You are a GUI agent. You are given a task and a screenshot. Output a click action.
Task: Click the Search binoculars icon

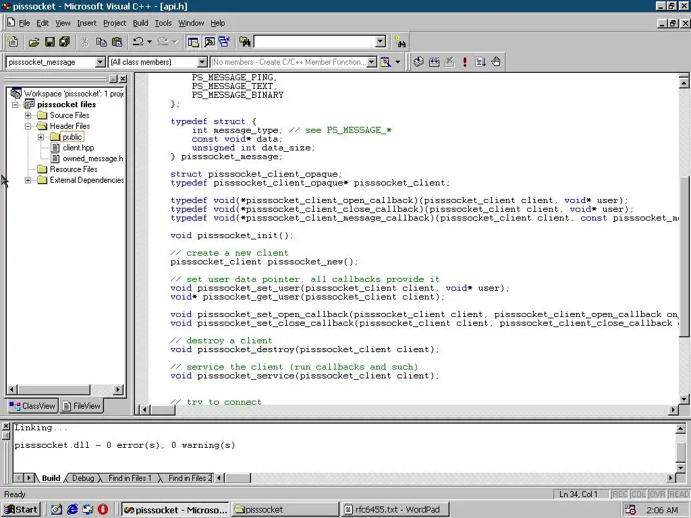point(400,42)
